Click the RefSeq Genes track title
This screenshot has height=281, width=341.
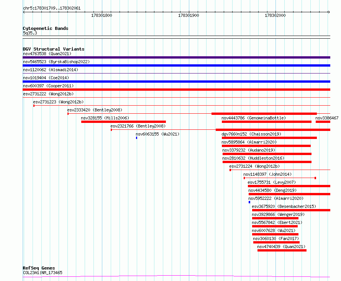tap(39, 268)
